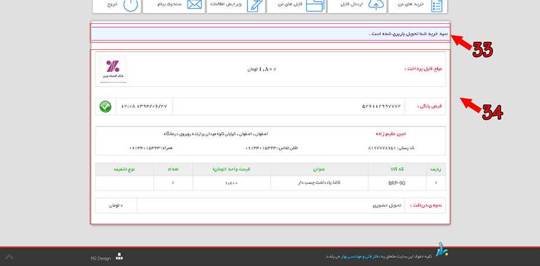Click the green checkmark payment status icon
The height and width of the screenshot is (266, 540).
(x=105, y=106)
